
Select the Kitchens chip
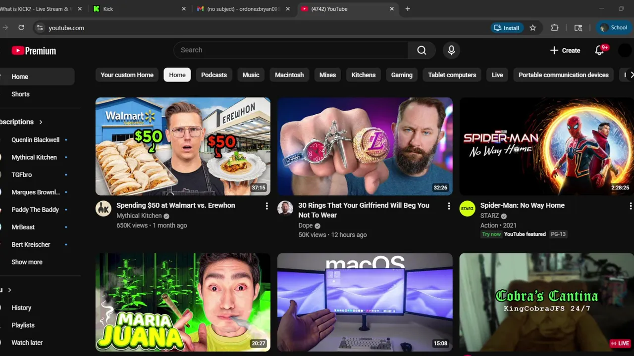(x=364, y=75)
